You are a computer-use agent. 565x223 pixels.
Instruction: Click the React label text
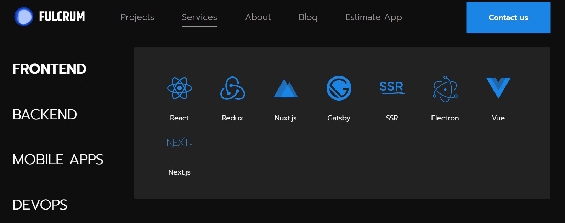tap(179, 118)
